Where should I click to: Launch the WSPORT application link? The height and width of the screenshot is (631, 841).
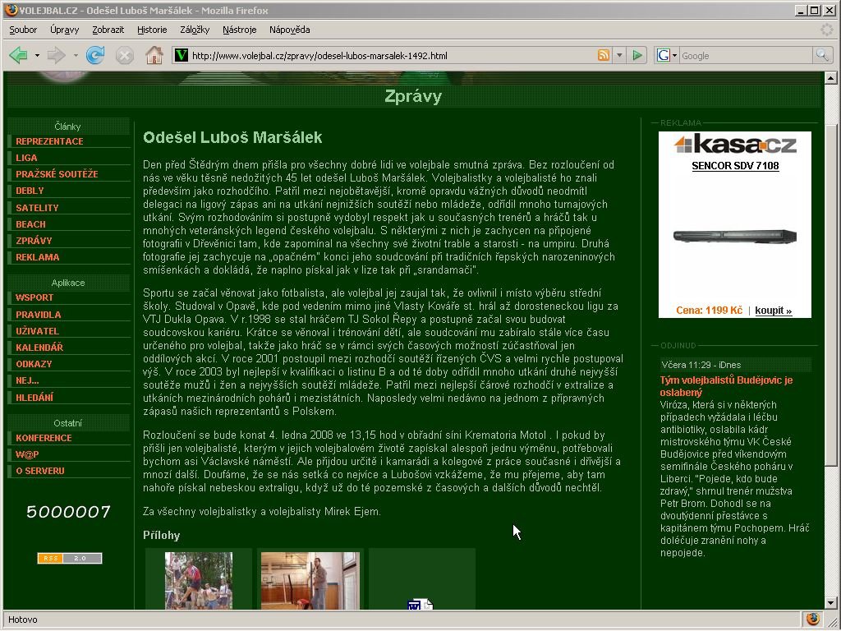(x=34, y=297)
